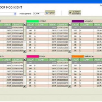Click COMP header in VERDE table
Viewport: 102px width, 102px height.
coord(41,25)
